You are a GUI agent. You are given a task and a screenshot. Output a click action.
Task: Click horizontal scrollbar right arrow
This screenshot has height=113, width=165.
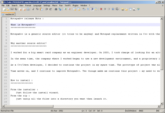point(159,106)
